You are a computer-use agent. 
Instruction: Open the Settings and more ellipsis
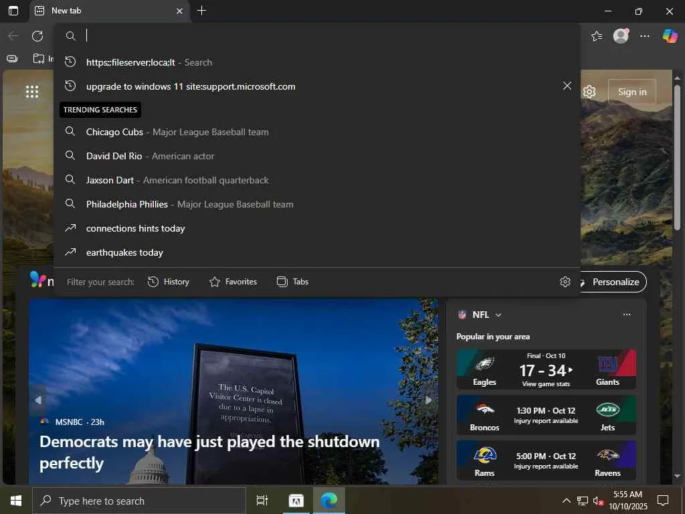pyautogui.click(x=644, y=36)
